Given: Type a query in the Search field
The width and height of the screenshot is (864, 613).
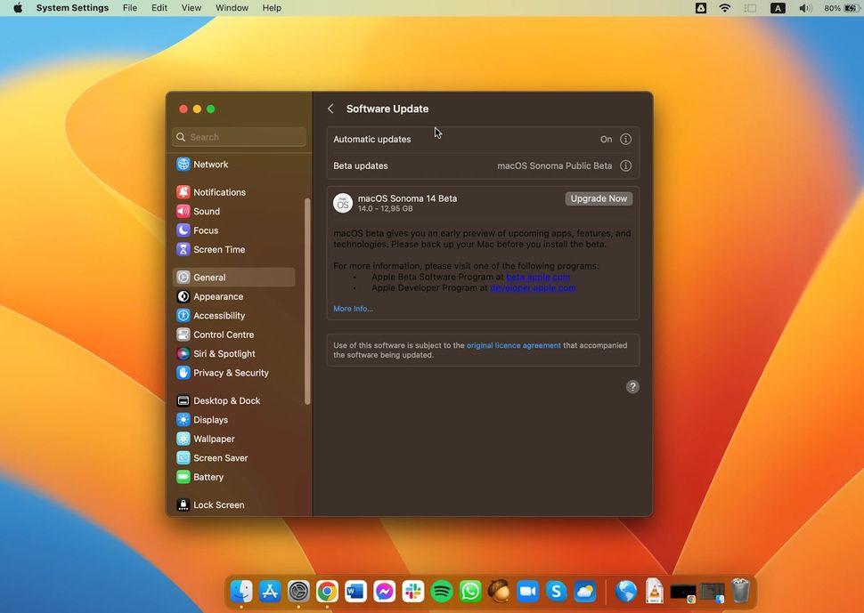Looking at the screenshot, I should (238, 136).
